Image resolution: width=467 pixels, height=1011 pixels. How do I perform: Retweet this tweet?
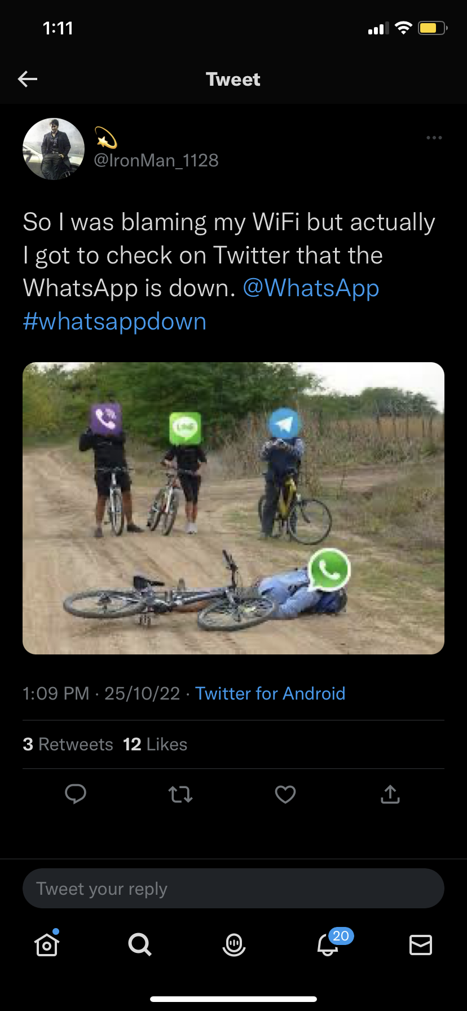click(180, 794)
